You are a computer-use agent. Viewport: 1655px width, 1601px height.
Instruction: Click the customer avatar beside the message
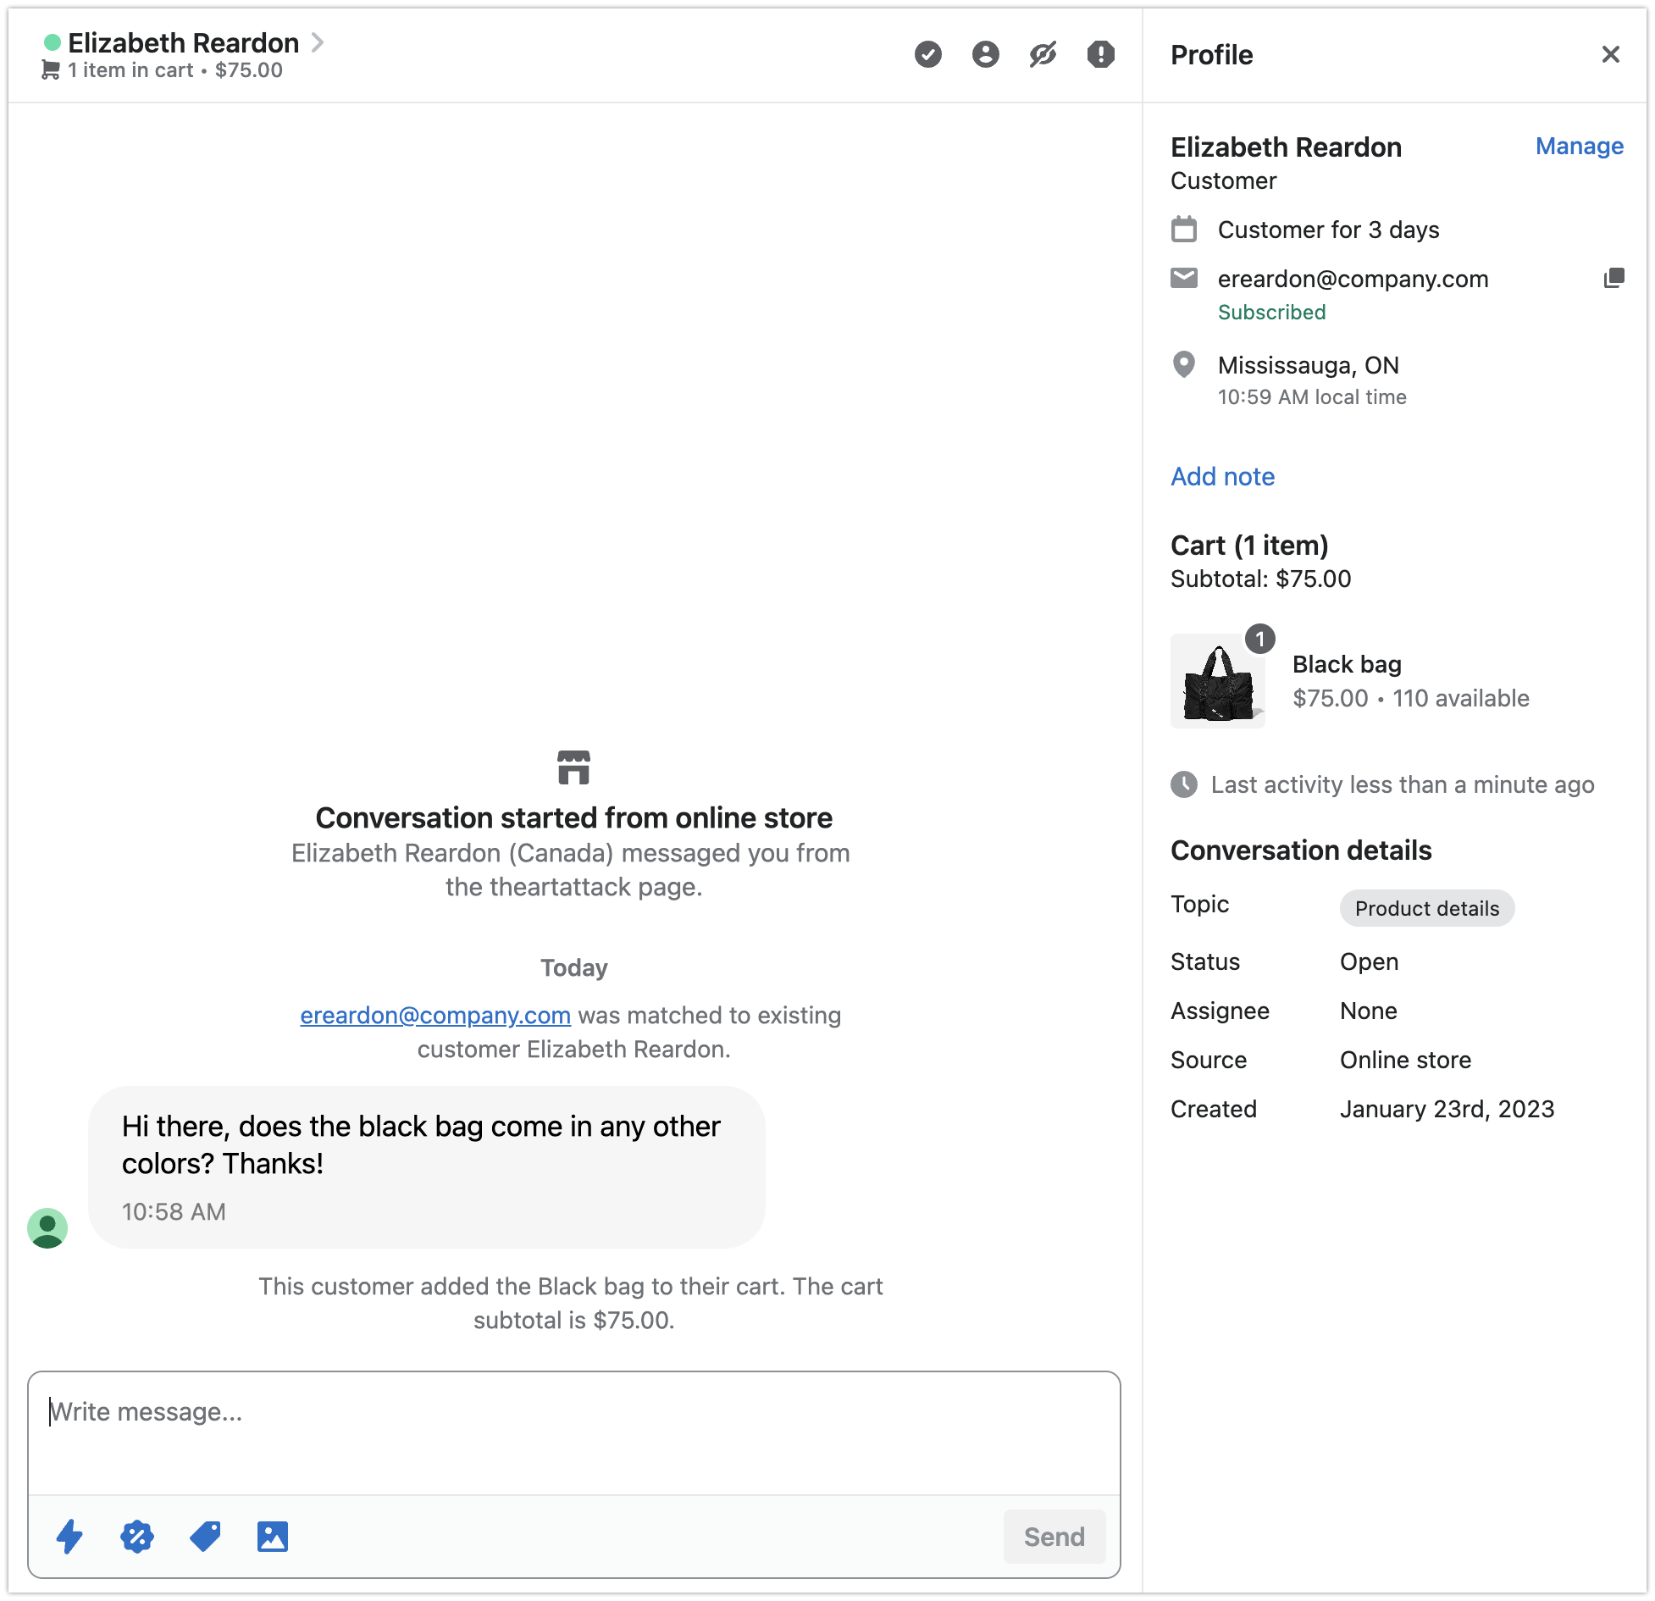tap(47, 1227)
